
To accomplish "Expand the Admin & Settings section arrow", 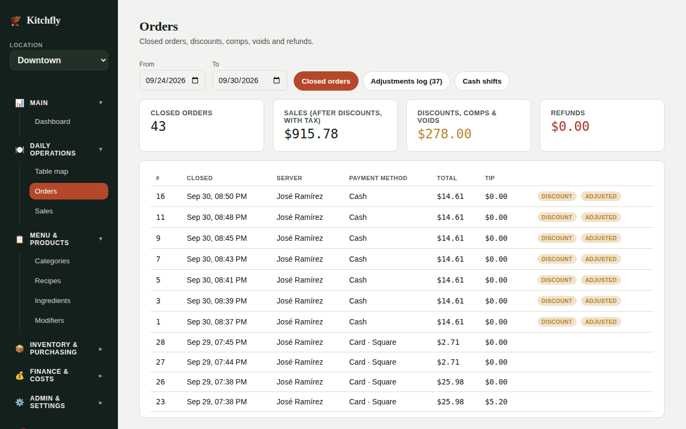I will (101, 402).
